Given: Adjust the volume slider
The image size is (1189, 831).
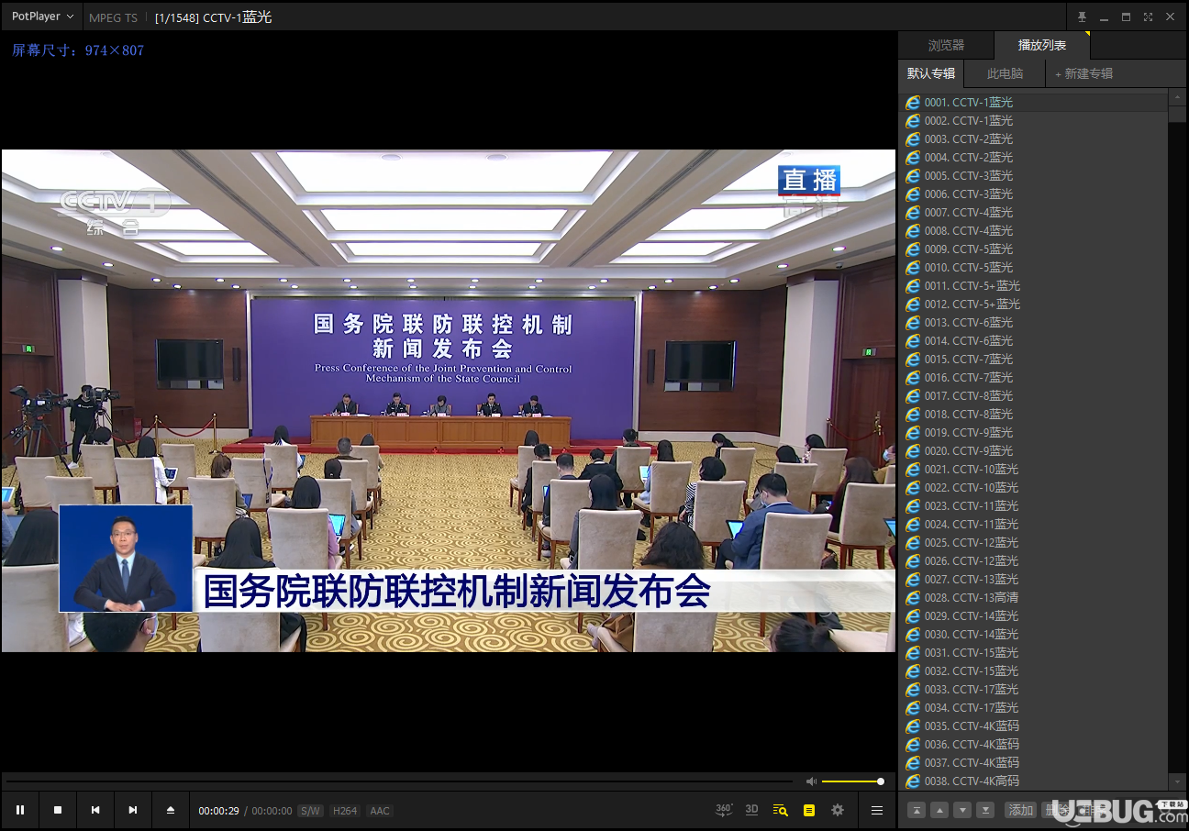Looking at the screenshot, I should (x=852, y=781).
